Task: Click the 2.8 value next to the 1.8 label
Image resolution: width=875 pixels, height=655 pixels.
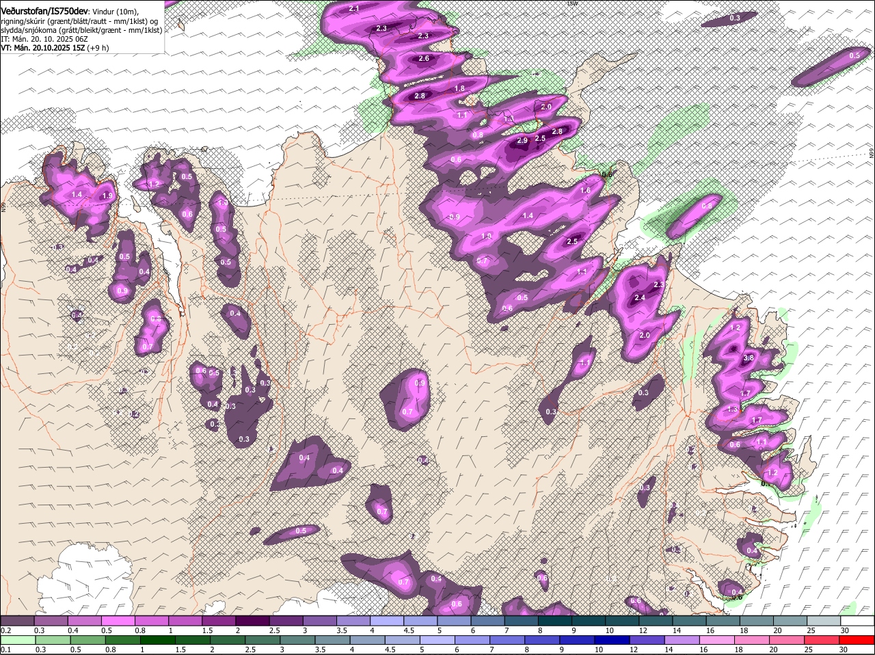Action: [x=420, y=96]
